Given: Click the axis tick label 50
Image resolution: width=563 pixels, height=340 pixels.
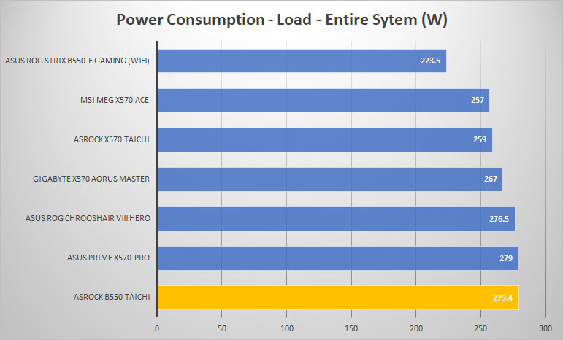Looking at the screenshot, I should coord(222,328).
